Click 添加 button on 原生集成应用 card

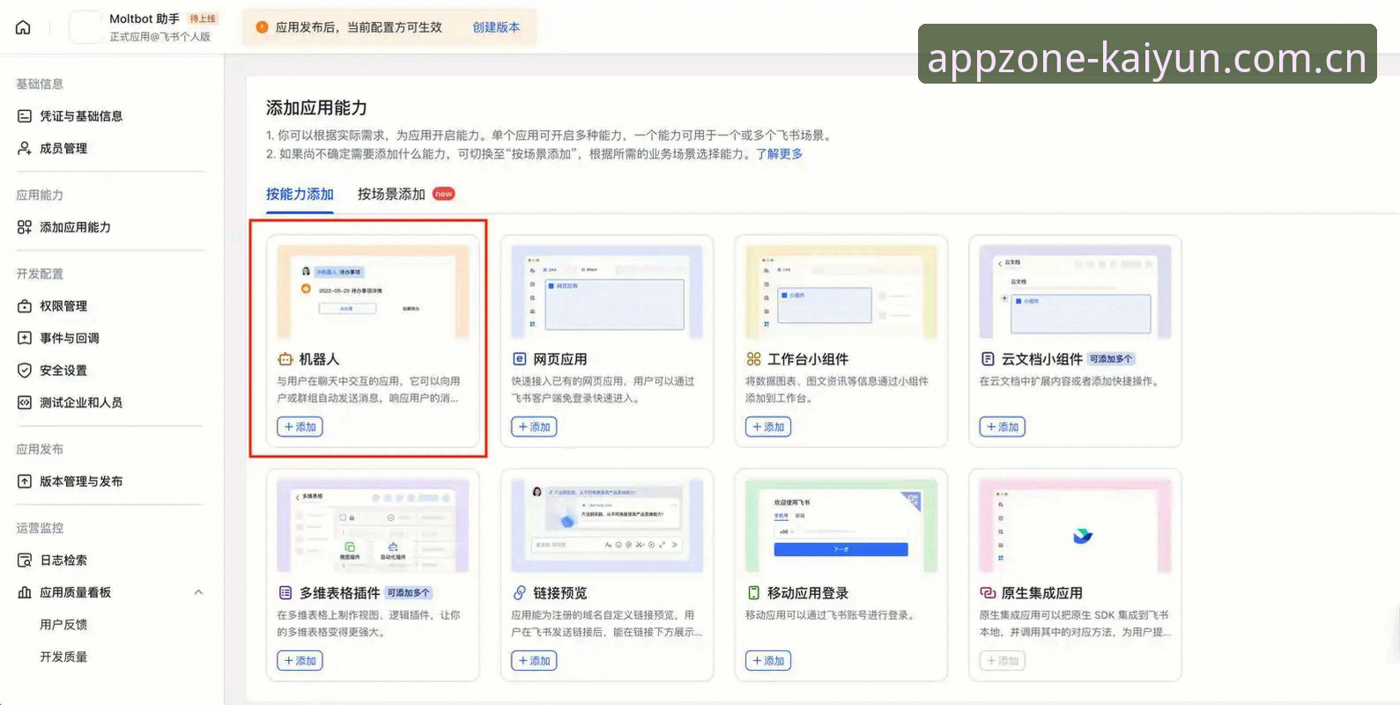pyautogui.click(x=1003, y=661)
